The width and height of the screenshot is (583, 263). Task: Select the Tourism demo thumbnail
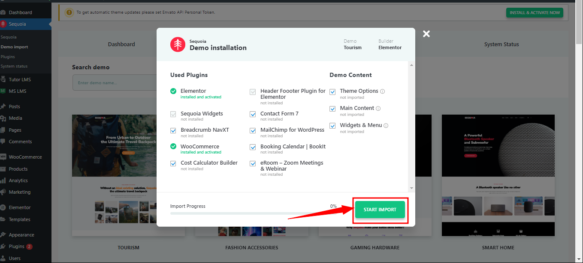128,175
